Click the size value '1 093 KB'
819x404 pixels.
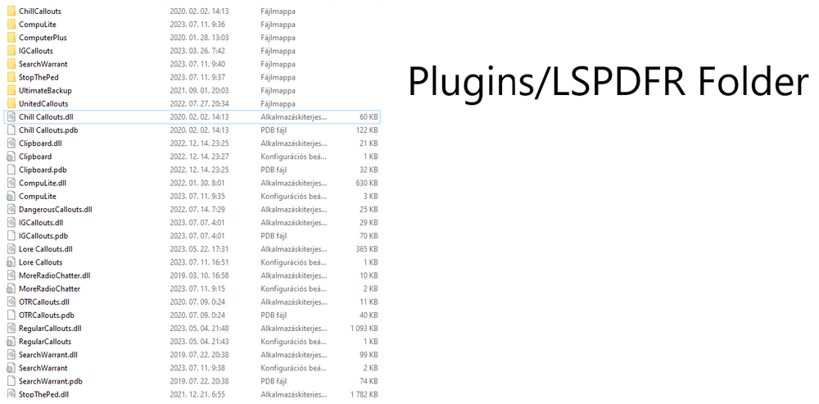click(364, 329)
